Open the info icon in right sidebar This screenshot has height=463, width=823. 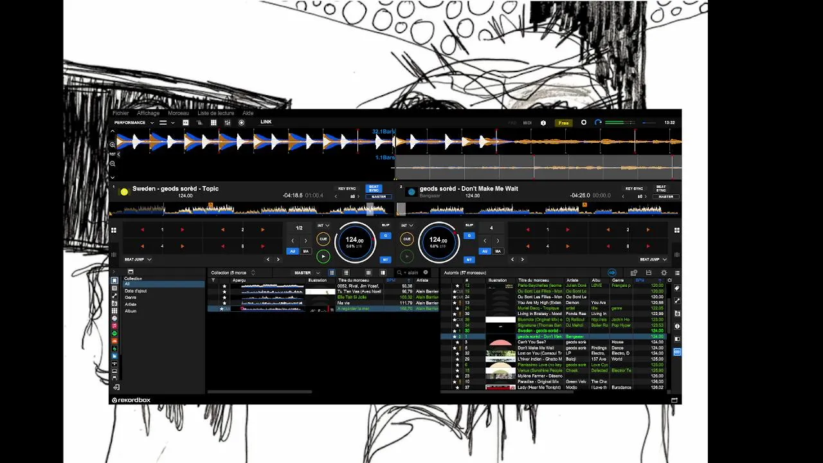point(677,327)
